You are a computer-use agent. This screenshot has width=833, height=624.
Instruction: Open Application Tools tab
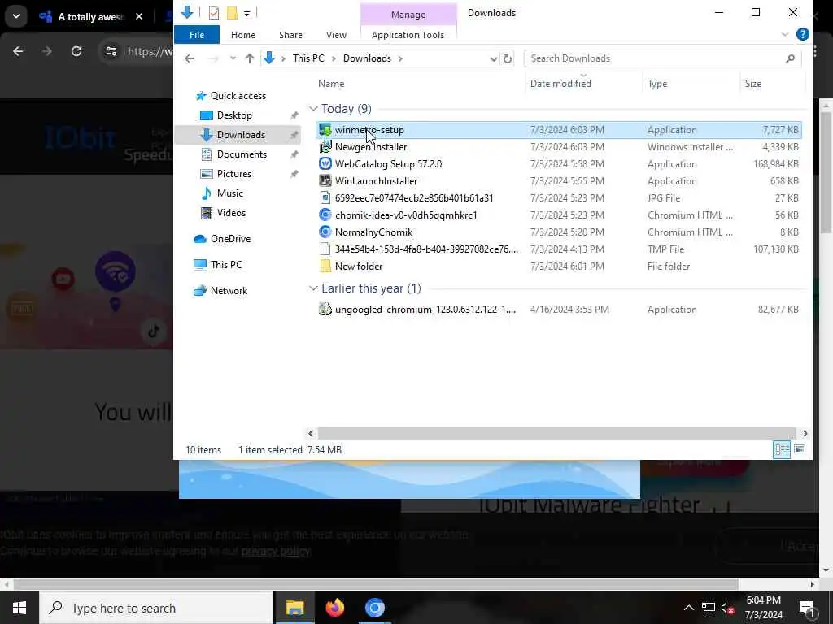tap(408, 34)
